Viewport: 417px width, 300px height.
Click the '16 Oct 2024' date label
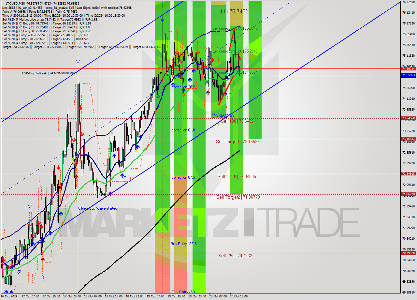[9, 296]
